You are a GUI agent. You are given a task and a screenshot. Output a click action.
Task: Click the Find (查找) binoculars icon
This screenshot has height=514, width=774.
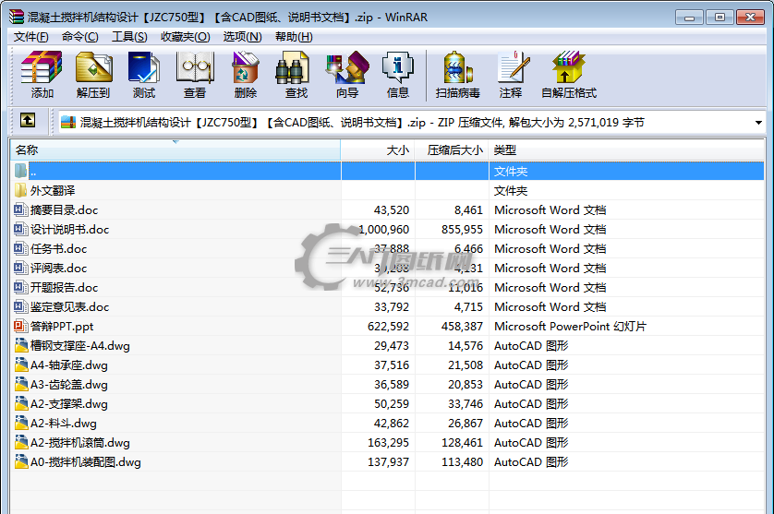coord(292,67)
